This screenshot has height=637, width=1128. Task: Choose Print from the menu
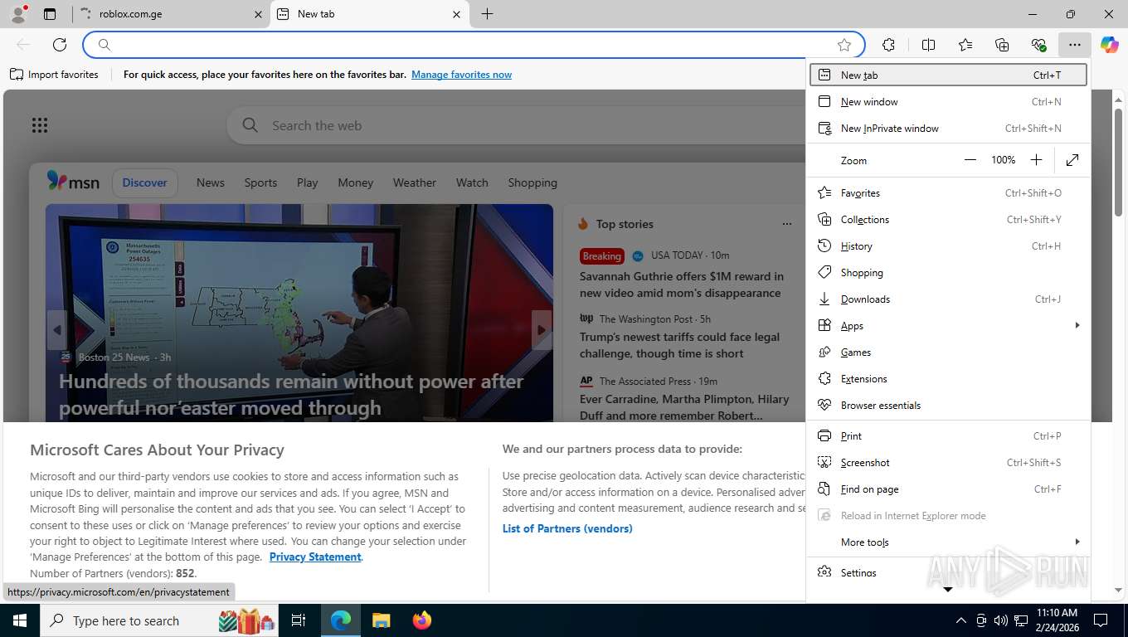coord(948,435)
